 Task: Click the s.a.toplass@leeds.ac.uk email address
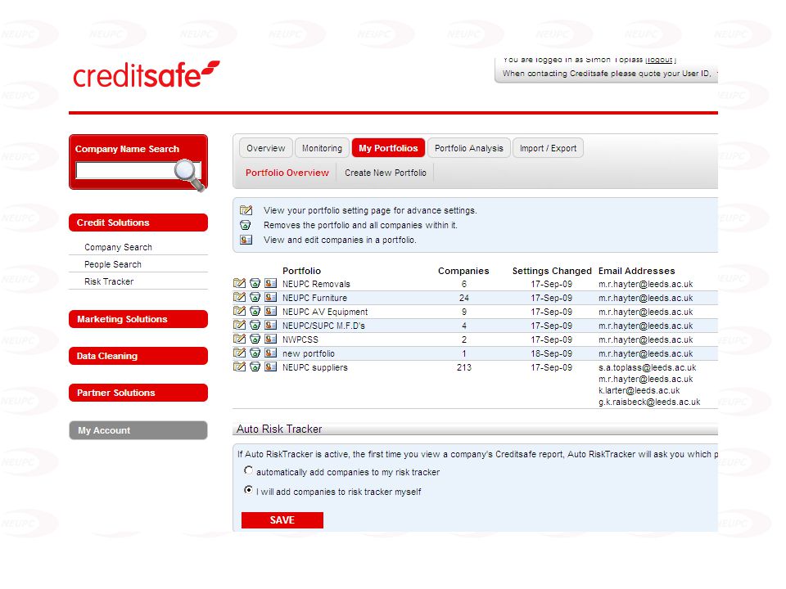click(647, 367)
